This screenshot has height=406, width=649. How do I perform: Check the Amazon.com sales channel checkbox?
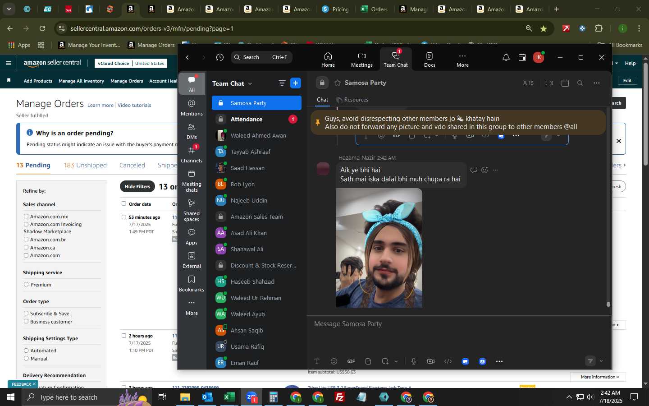(26, 255)
